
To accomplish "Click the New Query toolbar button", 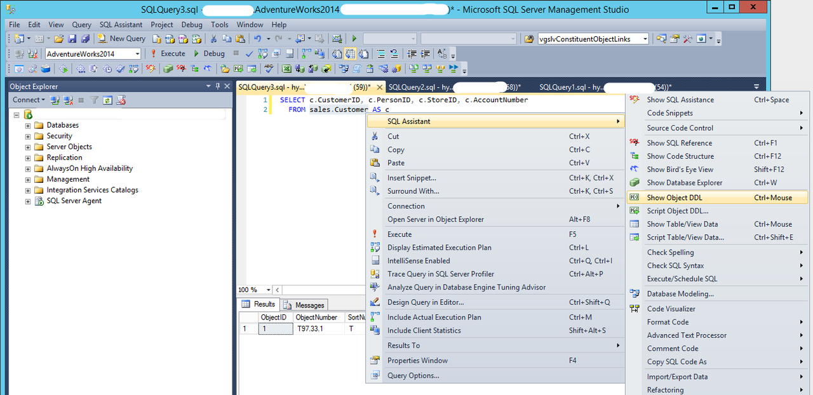I will 121,39.
